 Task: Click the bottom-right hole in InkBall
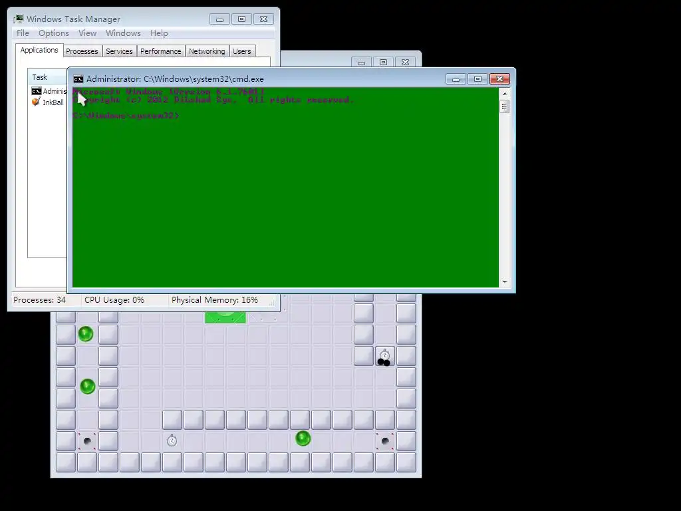385,441
